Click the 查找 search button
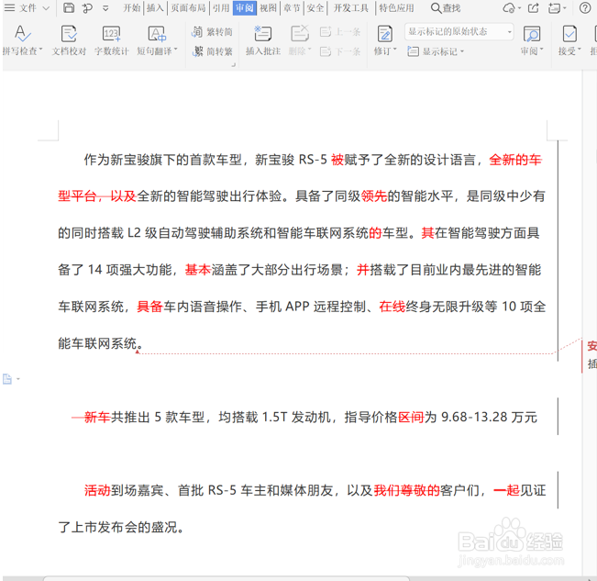Screen dimensions: 597x581 [x=446, y=7]
